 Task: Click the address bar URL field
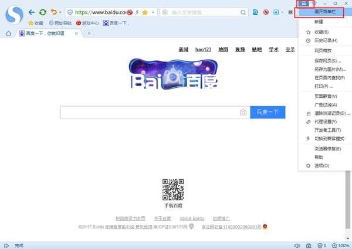pyautogui.click(x=101, y=12)
